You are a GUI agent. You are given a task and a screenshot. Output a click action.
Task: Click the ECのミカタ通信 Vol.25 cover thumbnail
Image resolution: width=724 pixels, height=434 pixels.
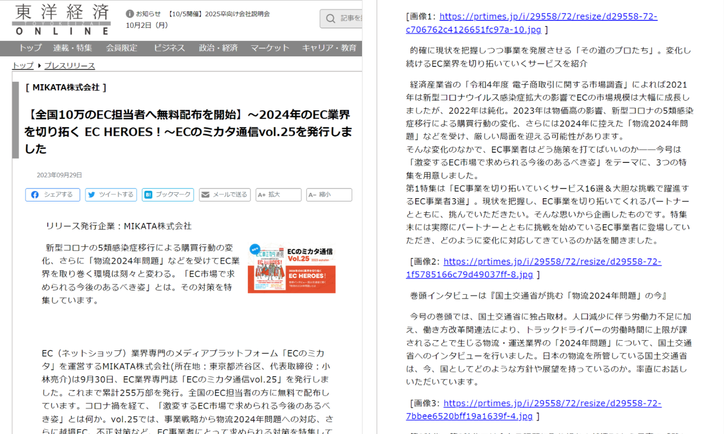[292, 268]
